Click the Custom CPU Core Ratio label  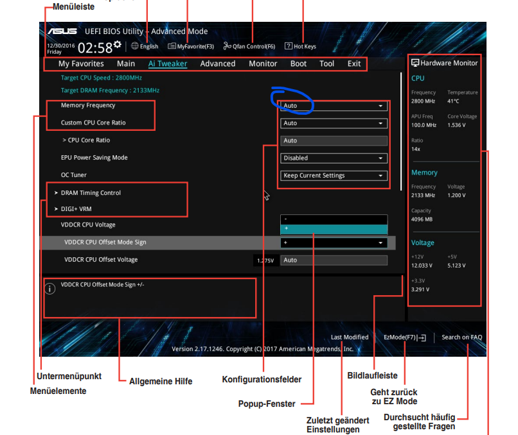(x=93, y=123)
